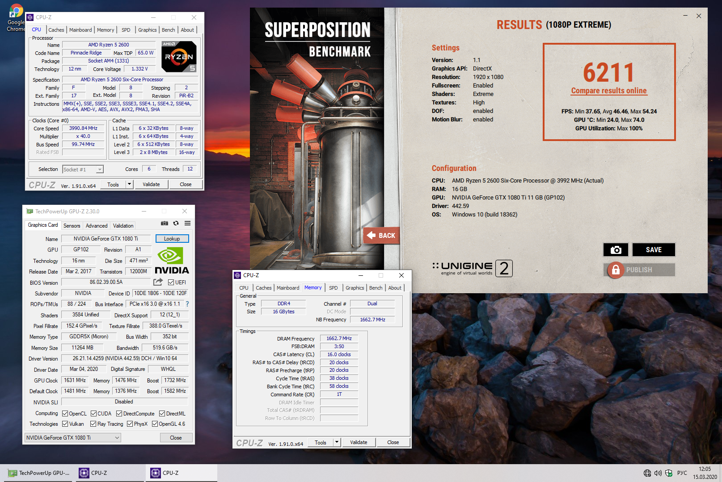Toggle the OpenCL checkbox
The image size is (722, 482).
(65, 414)
